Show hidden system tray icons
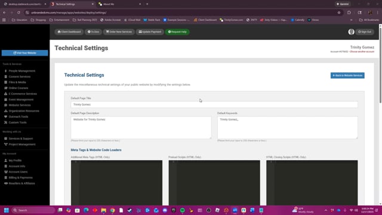This screenshot has height=215, width=382. tap(326, 210)
